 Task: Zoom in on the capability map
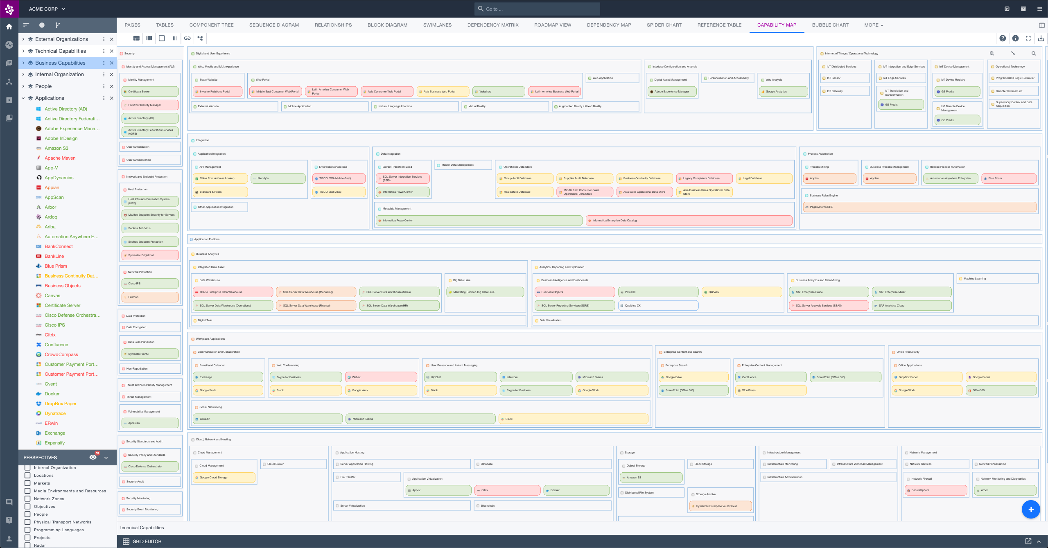point(992,54)
